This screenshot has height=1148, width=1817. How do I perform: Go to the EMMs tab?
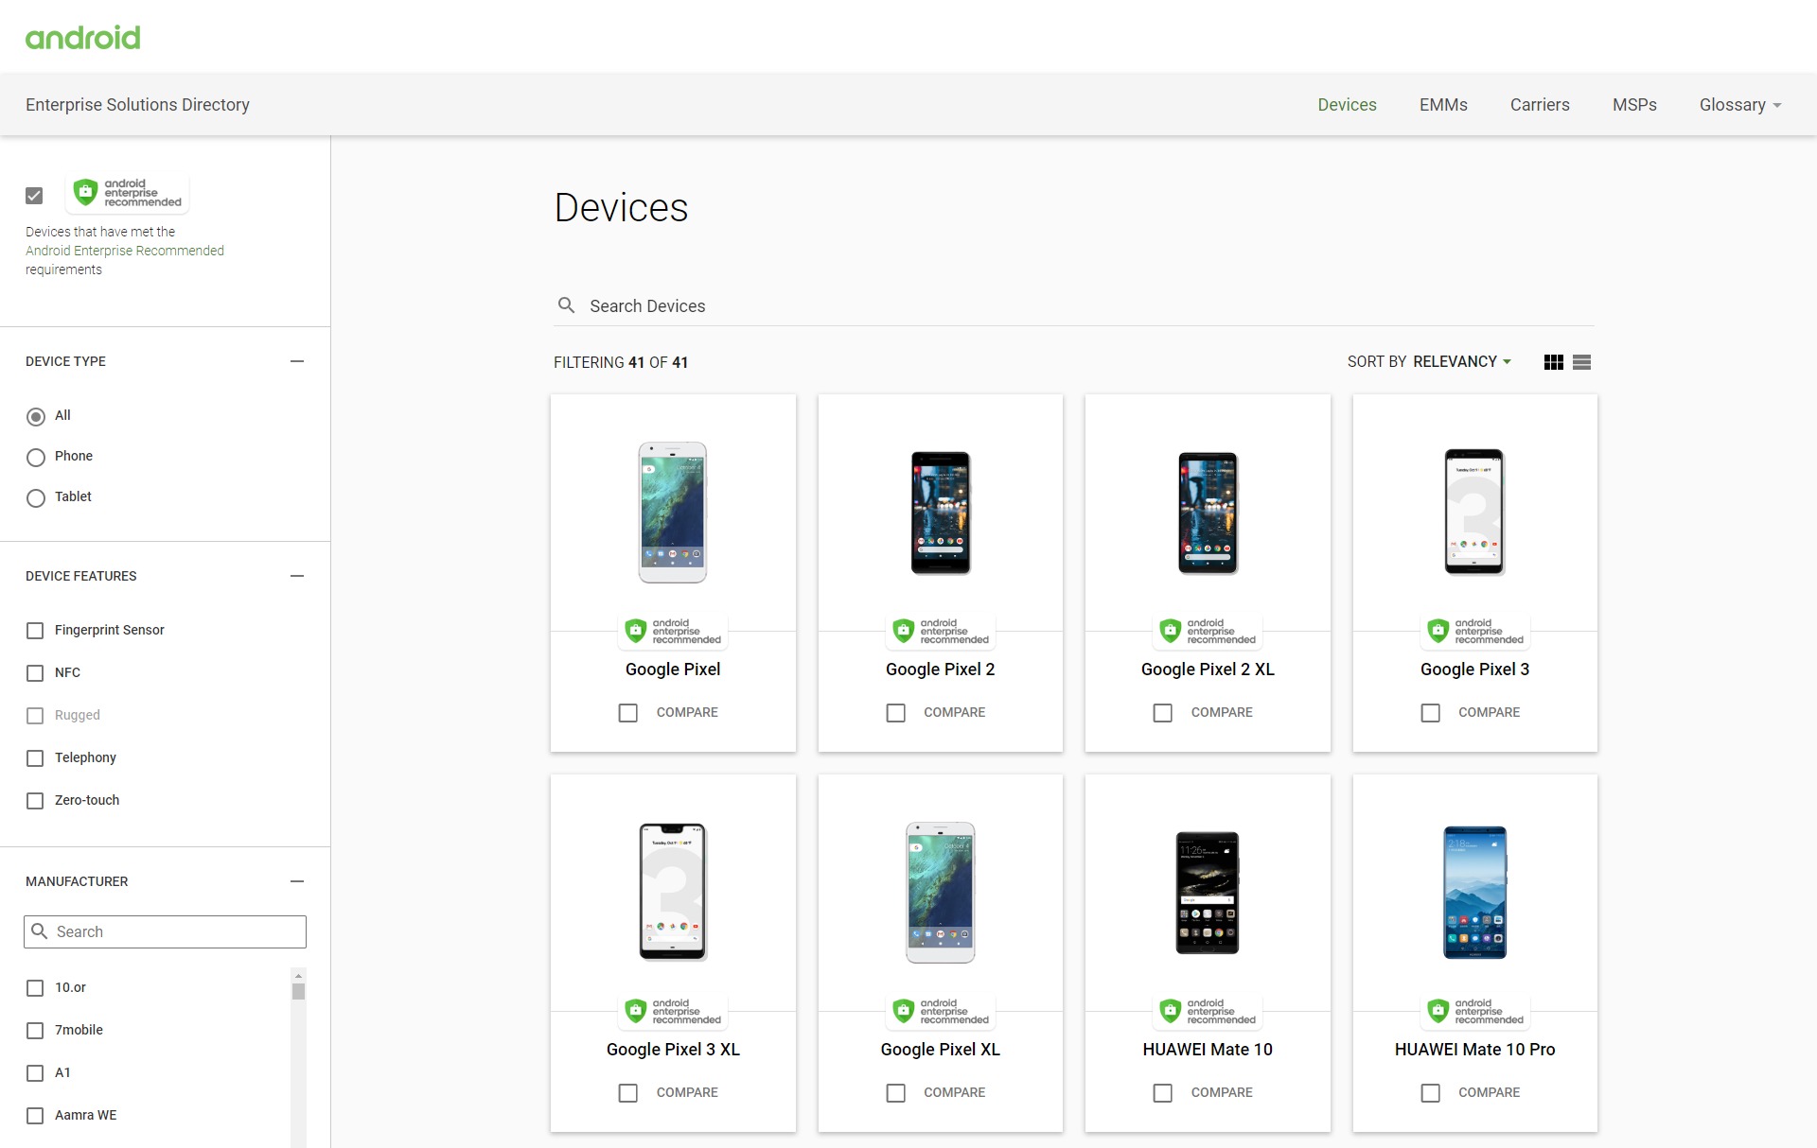1442,105
